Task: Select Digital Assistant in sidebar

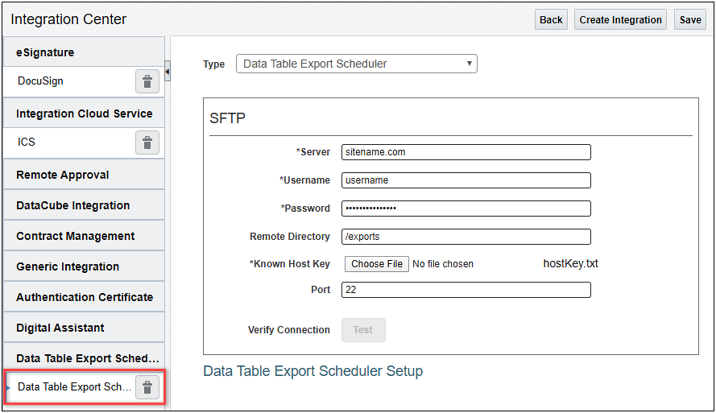Action: coord(84,328)
